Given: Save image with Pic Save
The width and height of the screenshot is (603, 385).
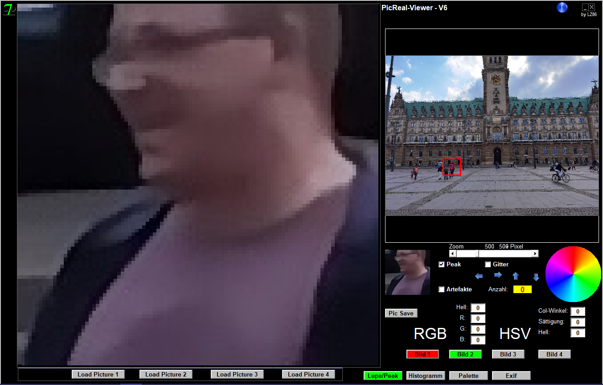Looking at the screenshot, I should coord(401,313).
